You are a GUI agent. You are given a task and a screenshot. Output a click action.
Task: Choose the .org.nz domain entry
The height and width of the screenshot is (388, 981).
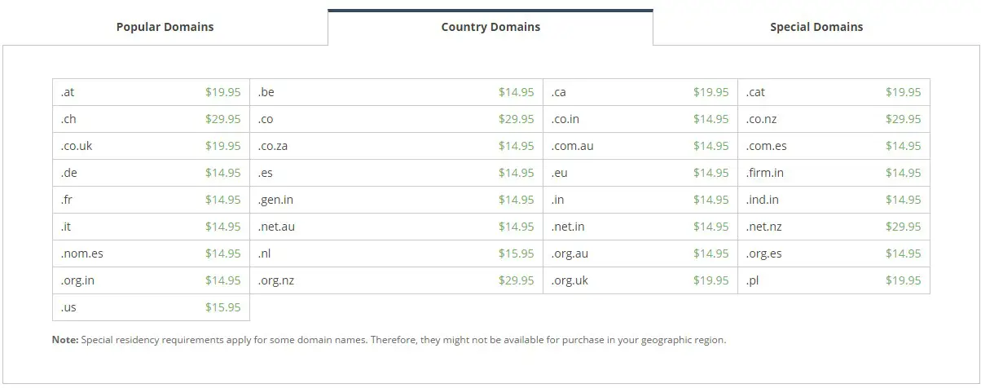[x=396, y=280]
